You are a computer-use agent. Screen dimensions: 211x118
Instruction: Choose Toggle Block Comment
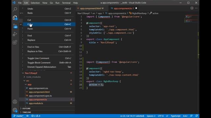[x=49, y=63]
